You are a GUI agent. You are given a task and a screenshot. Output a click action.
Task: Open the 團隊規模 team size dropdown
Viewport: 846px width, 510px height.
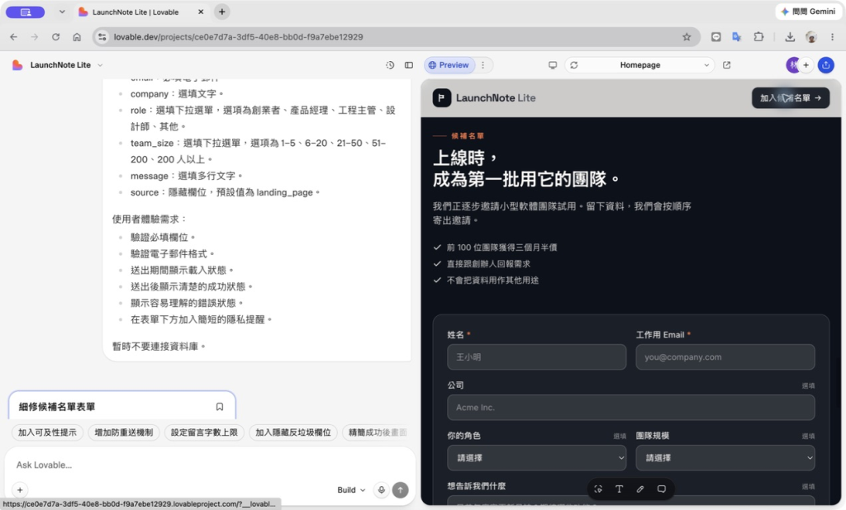click(x=725, y=458)
